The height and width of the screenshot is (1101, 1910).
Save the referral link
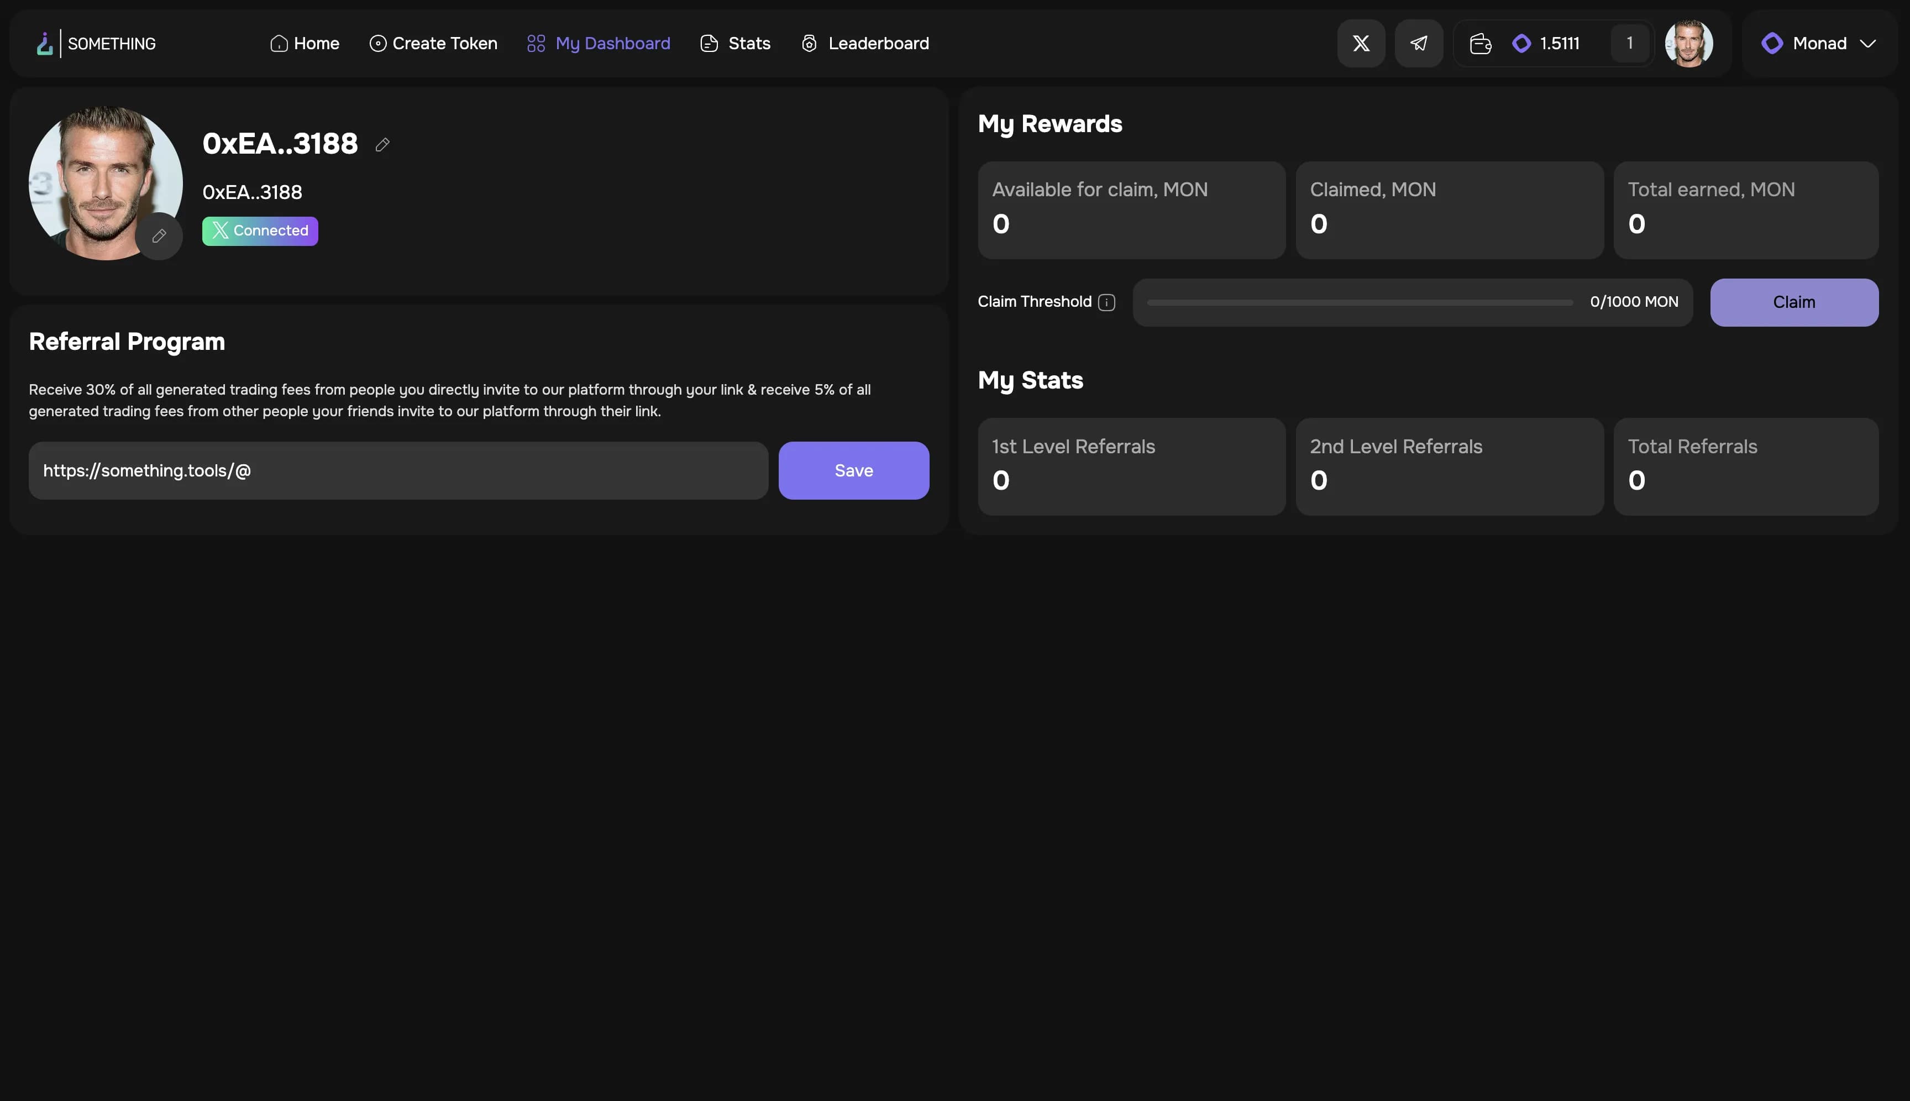(853, 470)
